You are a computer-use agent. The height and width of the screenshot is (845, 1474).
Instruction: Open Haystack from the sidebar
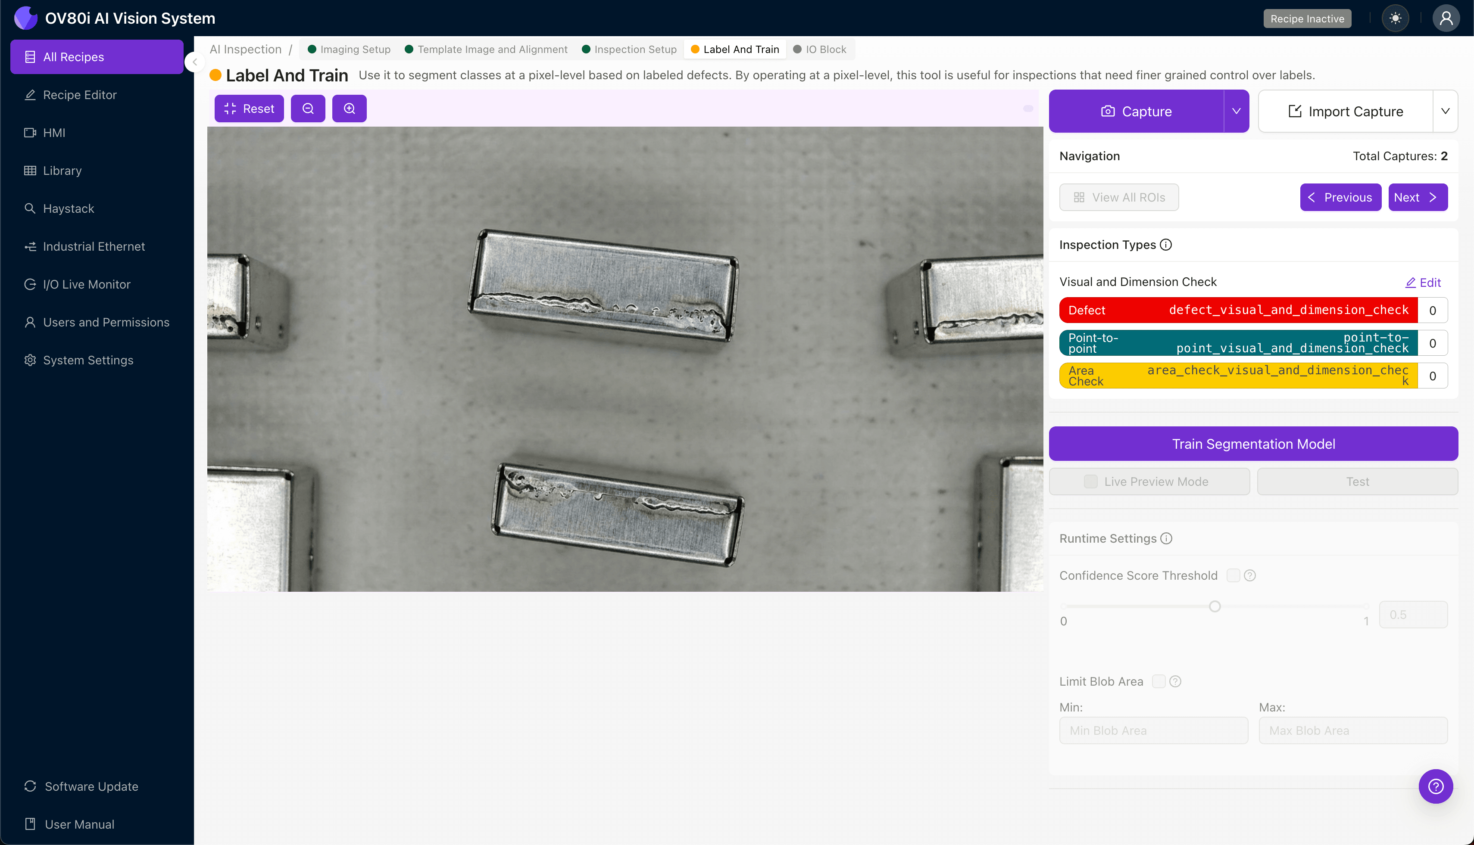(68, 208)
